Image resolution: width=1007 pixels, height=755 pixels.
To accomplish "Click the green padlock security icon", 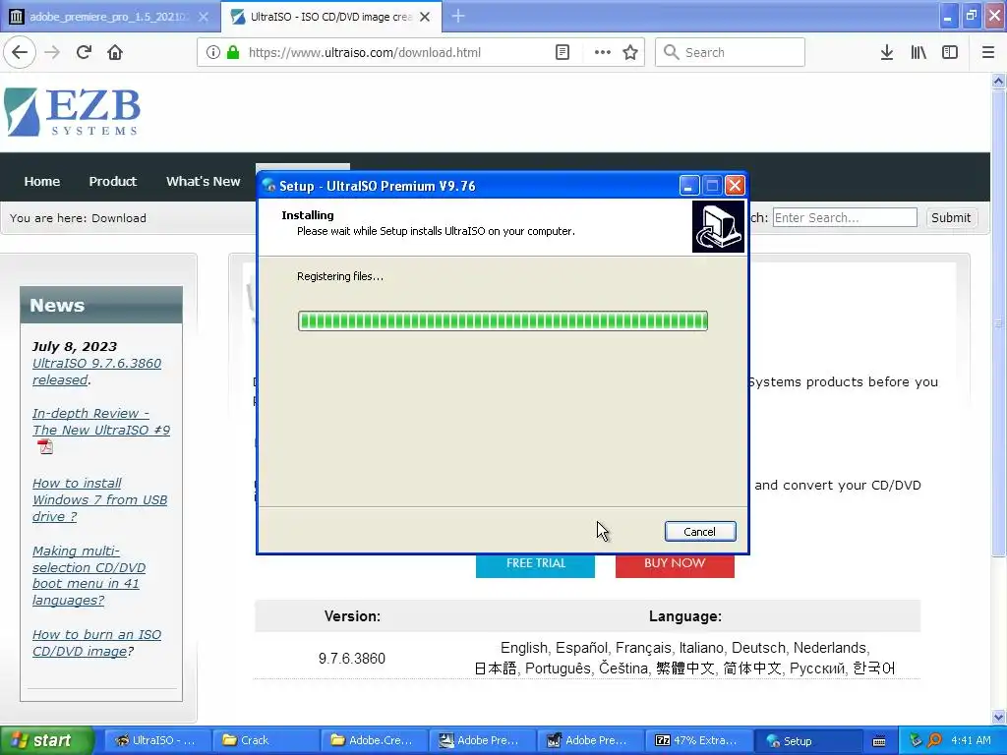I will [233, 52].
